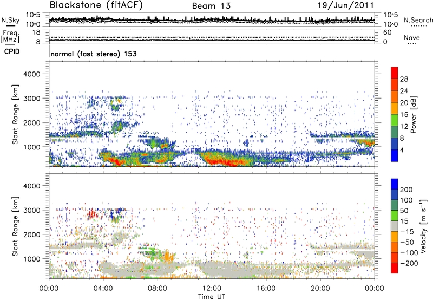Click Slant Range label of power panel
This screenshot has height=300, width=433.
[15, 114]
